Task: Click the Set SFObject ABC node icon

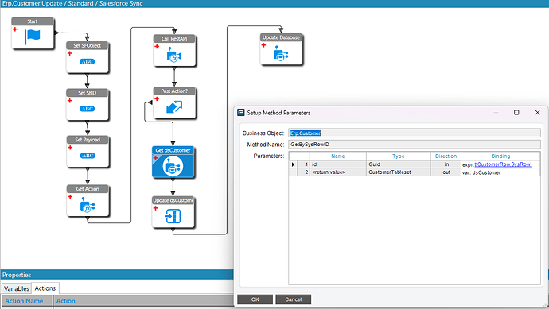Action: coord(88,61)
